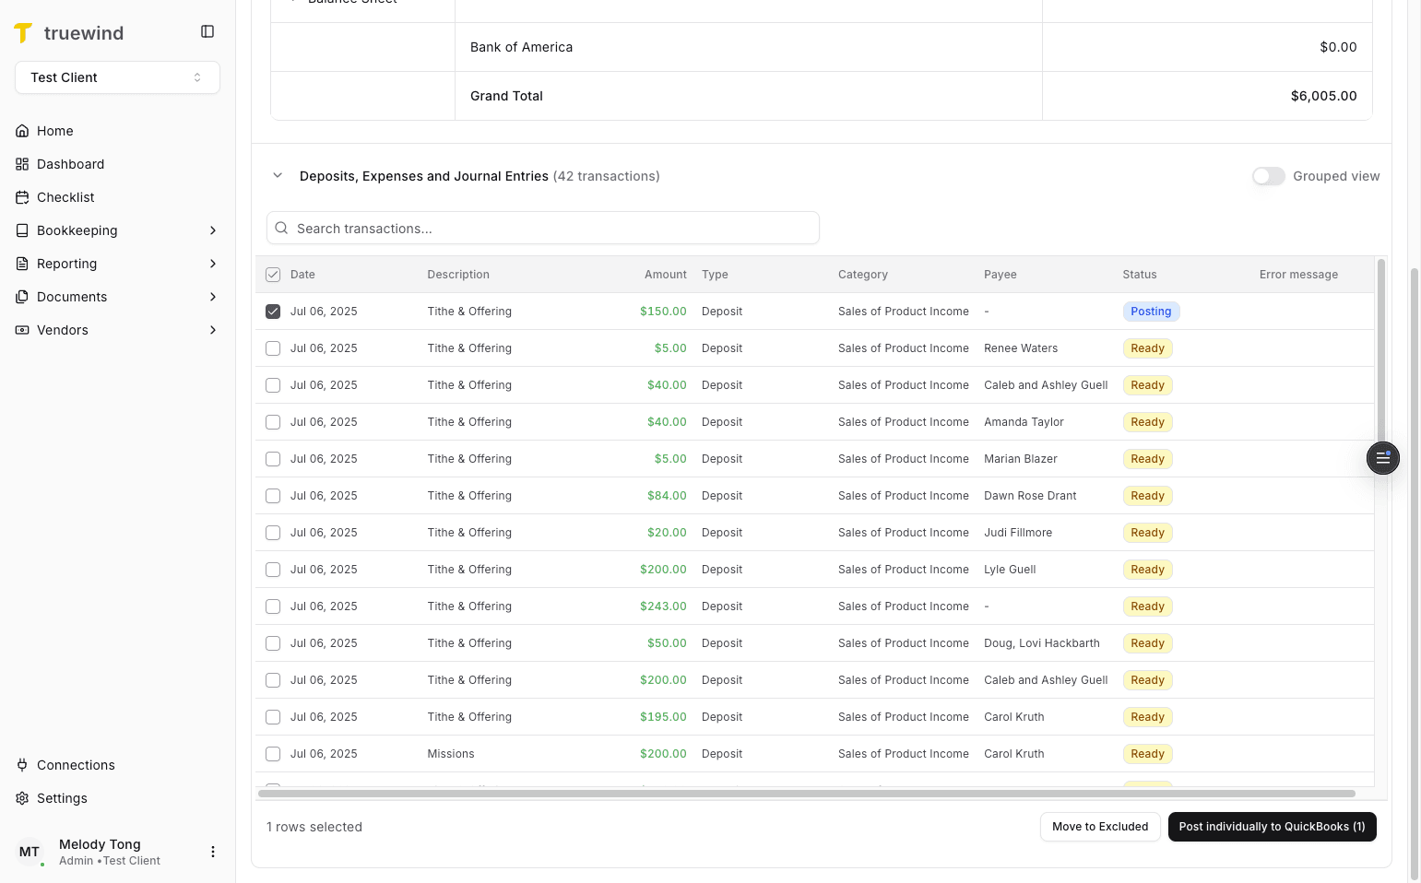Screen dimensions: 1421x883
Task: Click the Missions description cell
Action: pos(451,754)
